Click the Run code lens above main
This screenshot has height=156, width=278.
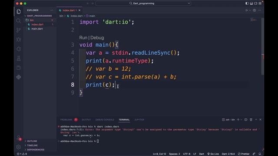(x=83, y=38)
